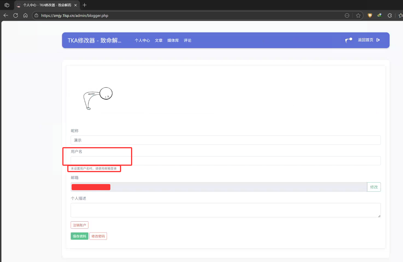Open the browser extensions puzzle icon
Image resolution: width=403 pixels, height=262 pixels.
point(390,15)
